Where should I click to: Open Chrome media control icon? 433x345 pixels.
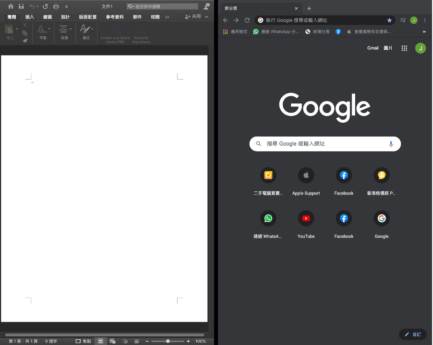click(403, 20)
